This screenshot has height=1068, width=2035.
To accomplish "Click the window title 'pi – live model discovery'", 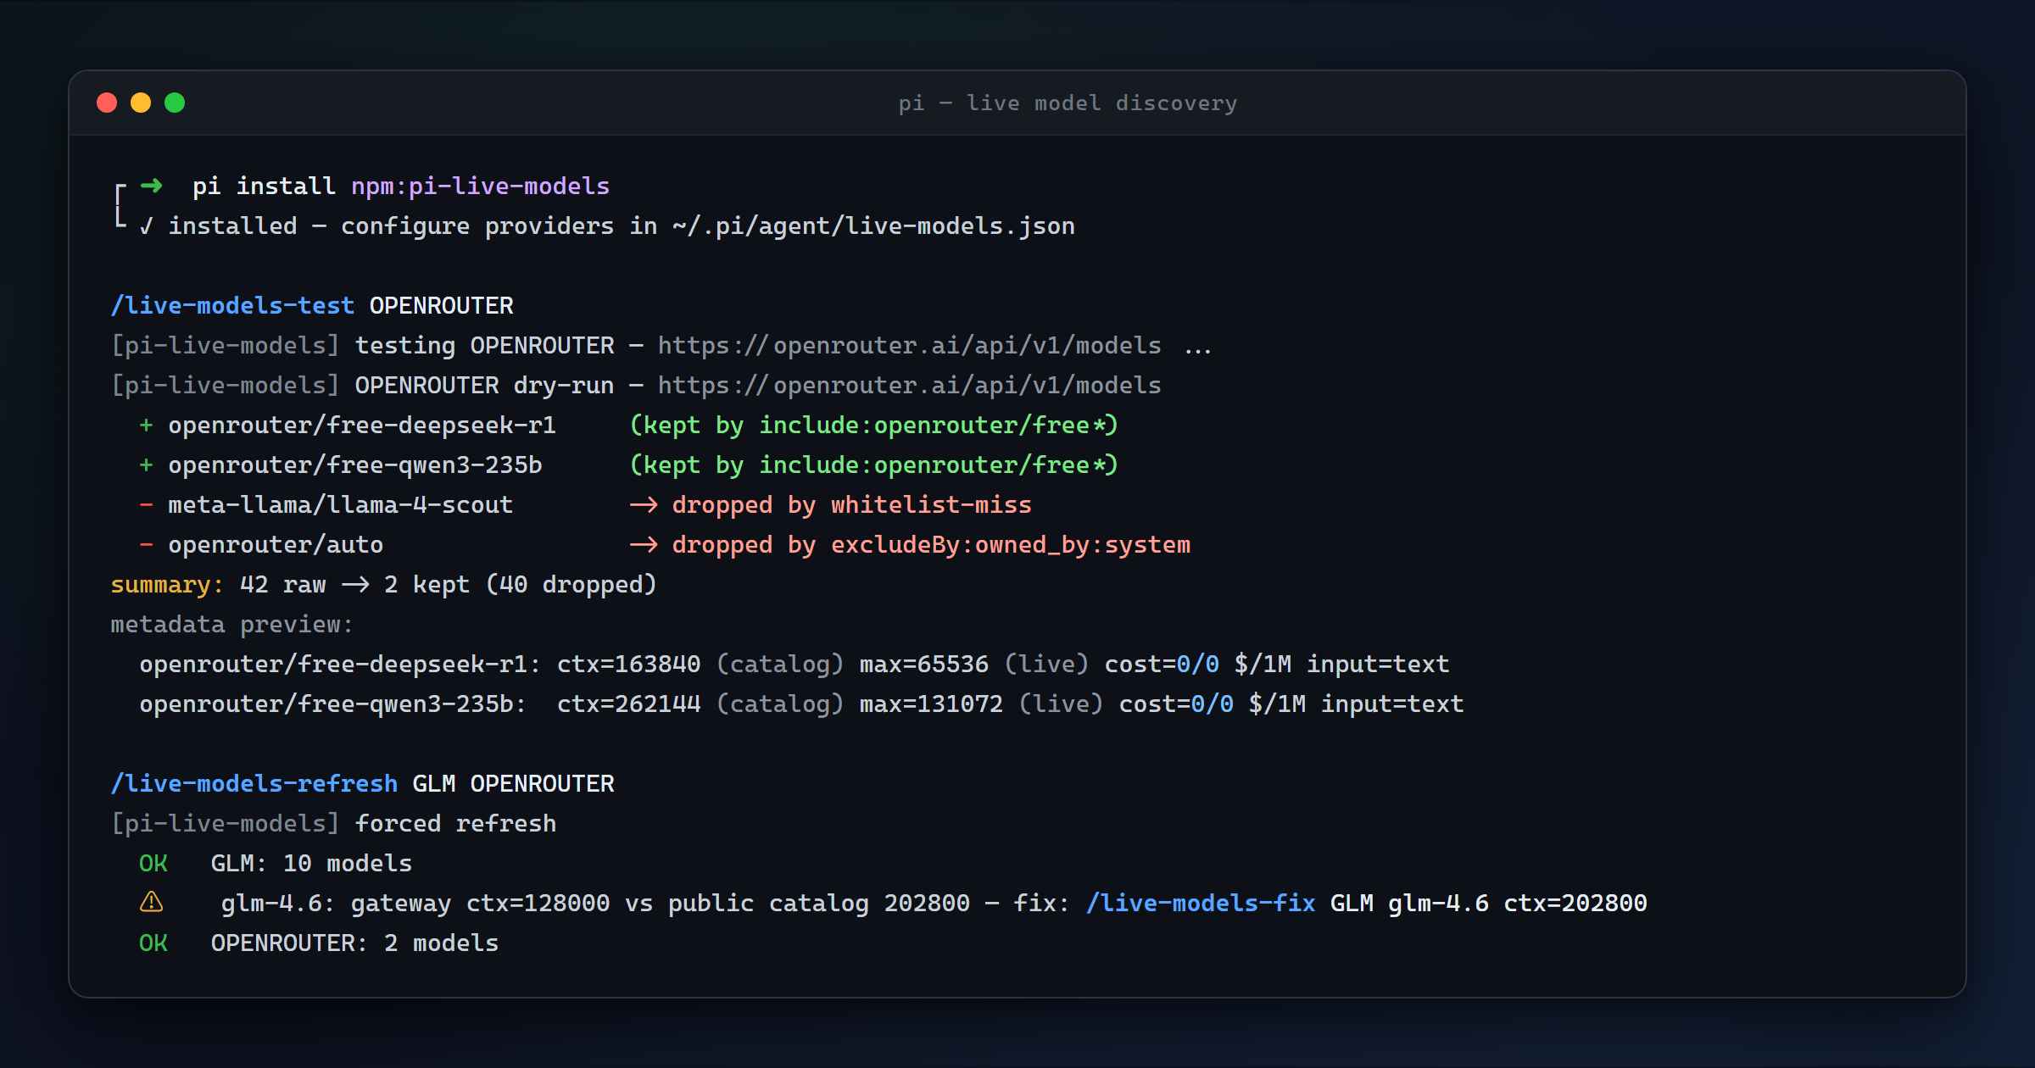I will (x=1068, y=103).
